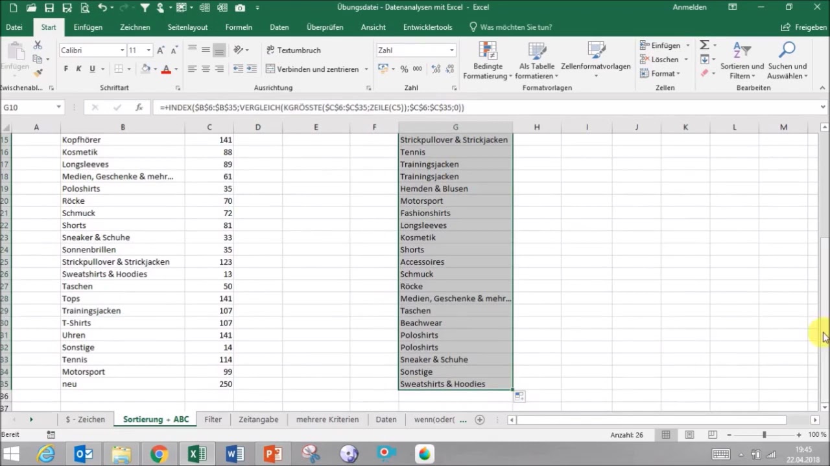Open the Suchen und Auswählen dropdown
Viewport: 830px width, 466px height.
pos(787,61)
